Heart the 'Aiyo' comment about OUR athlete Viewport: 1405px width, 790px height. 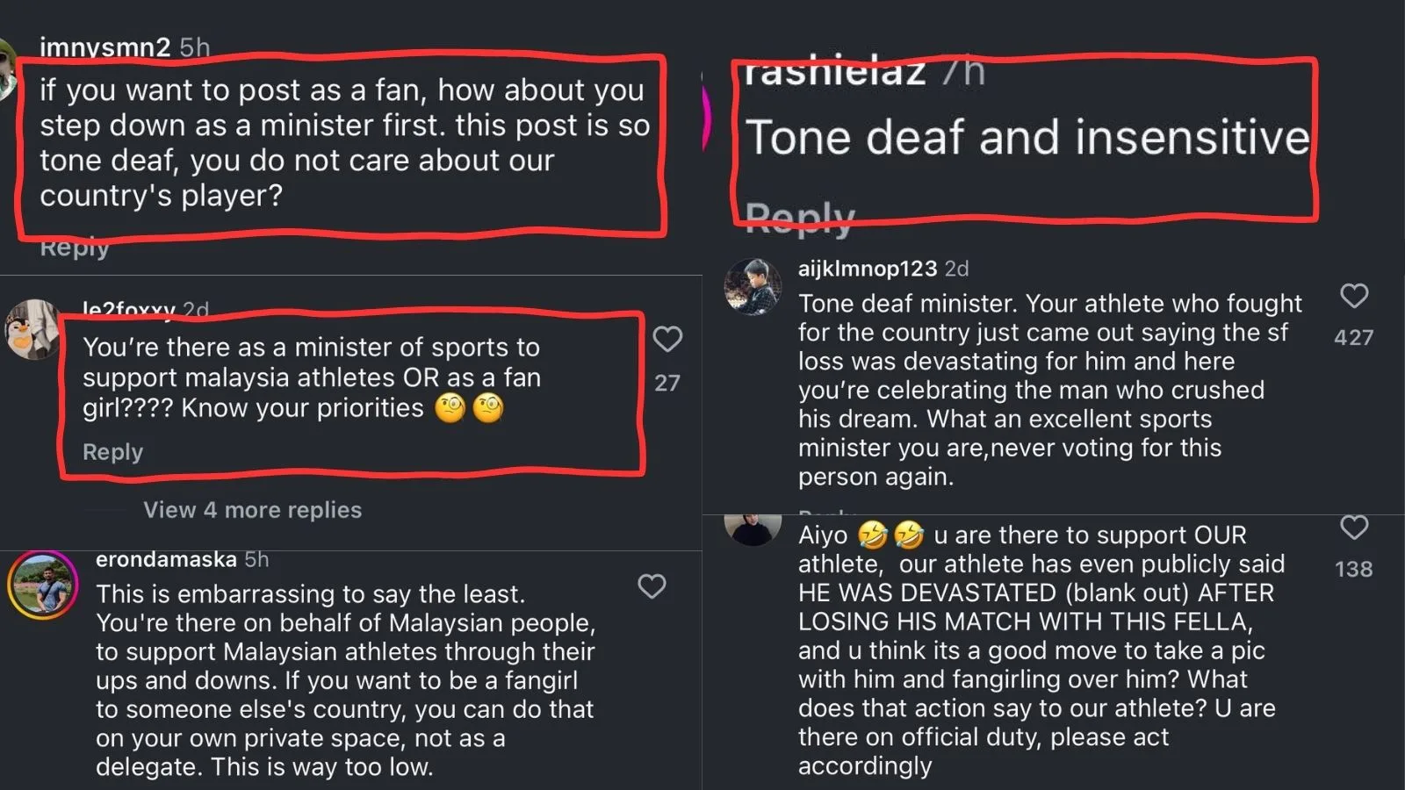click(1354, 528)
